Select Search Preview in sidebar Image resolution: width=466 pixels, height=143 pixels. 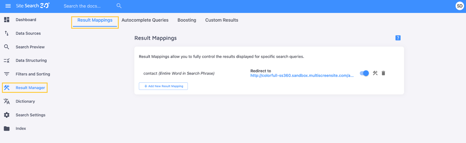tap(30, 47)
